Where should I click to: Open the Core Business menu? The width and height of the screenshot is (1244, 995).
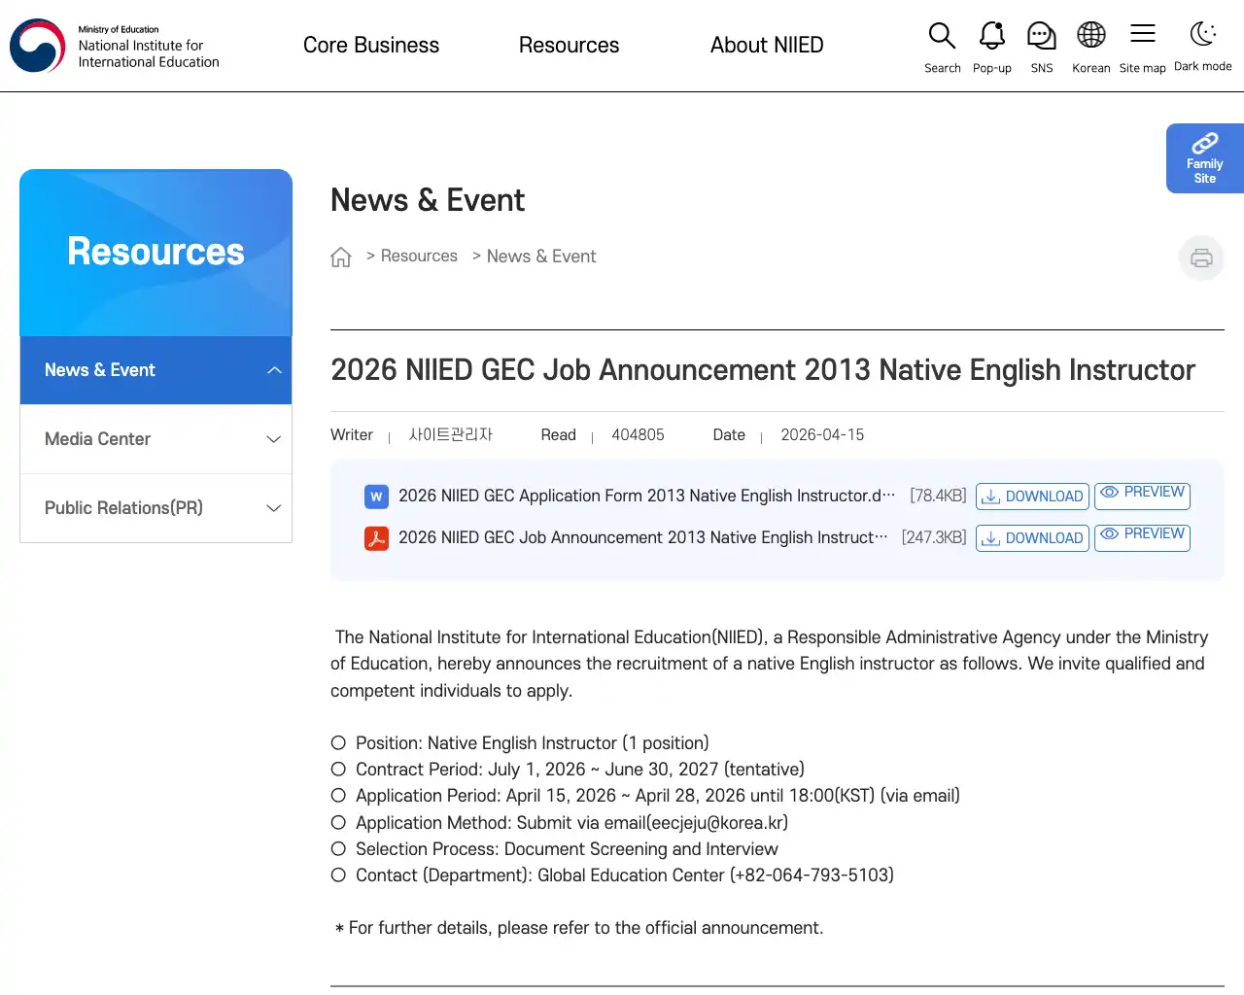pos(371,46)
